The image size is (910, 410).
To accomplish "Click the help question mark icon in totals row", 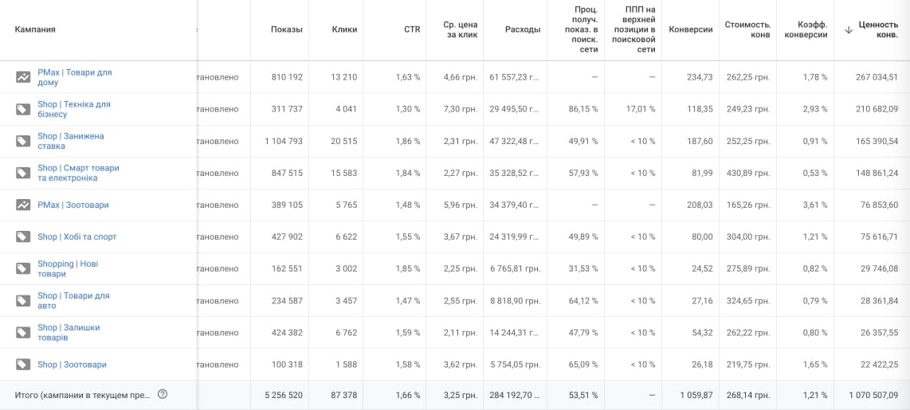I will [x=163, y=394].
